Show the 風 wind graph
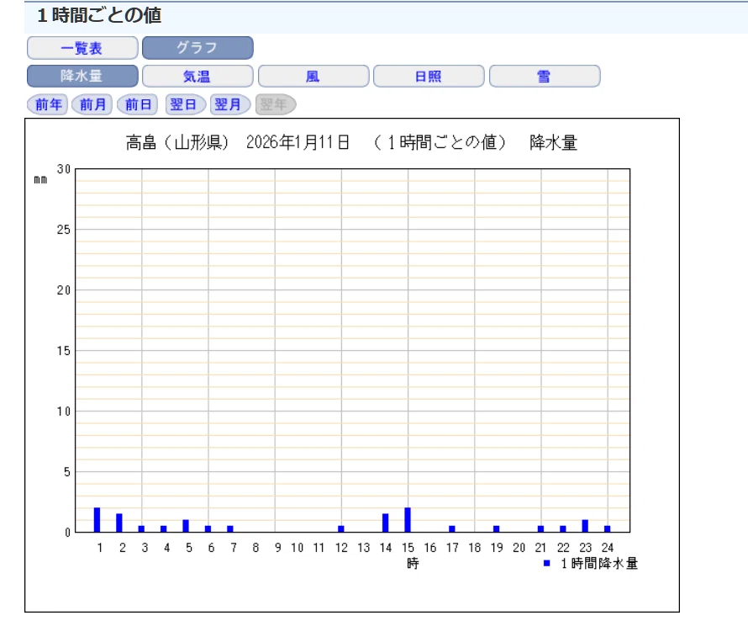This screenshot has width=748, height=621. coord(313,76)
